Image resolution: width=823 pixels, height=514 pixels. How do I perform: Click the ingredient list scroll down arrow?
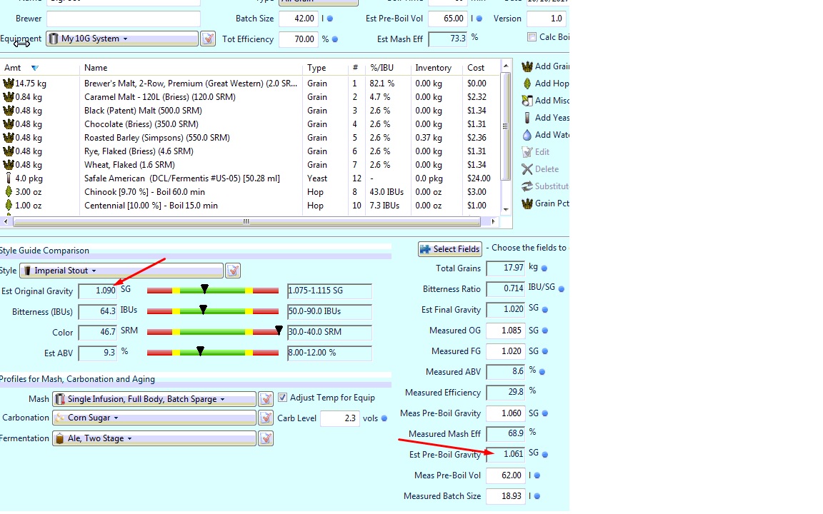[x=506, y=209]
